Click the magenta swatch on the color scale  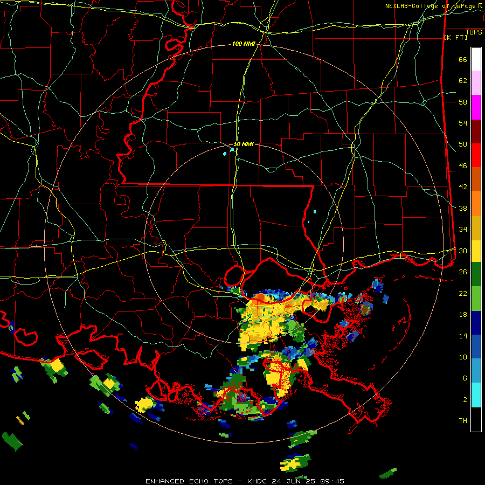click(476, 107)
